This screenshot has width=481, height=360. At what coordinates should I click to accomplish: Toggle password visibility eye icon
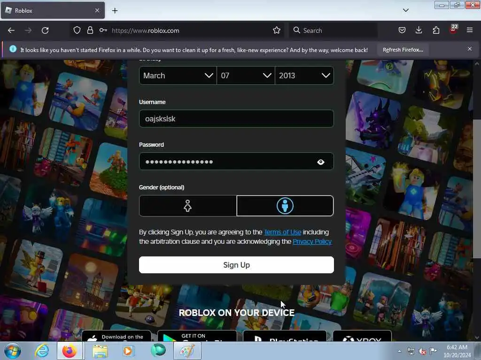(x=320, y=162)
